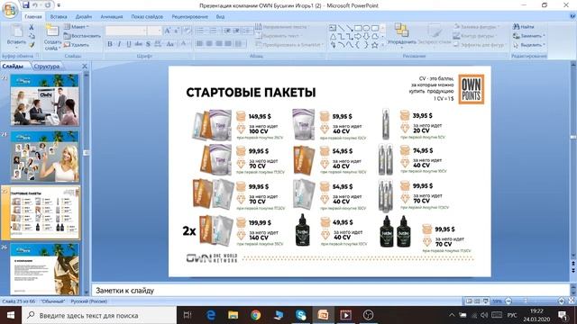Viewport: 577px width, 324px height.
Task: Select the oval shape in shapes gallery
Action: click(366, 28)
